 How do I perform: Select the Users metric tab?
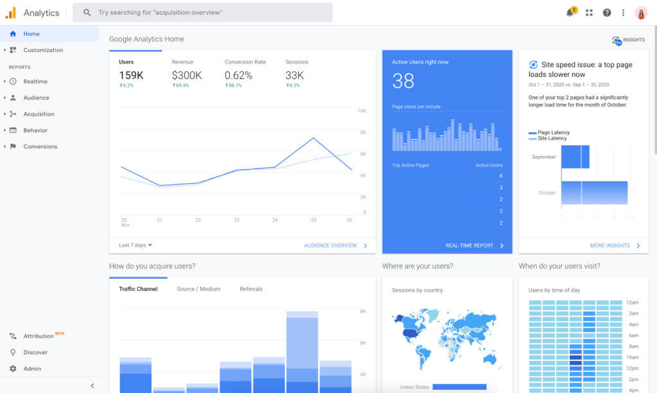point(135,73)
